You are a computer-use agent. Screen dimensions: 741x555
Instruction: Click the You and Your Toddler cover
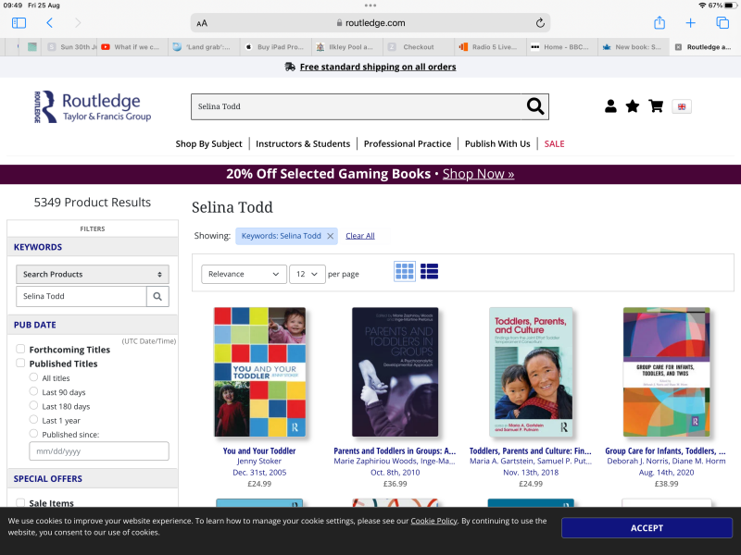click(259, 372)
